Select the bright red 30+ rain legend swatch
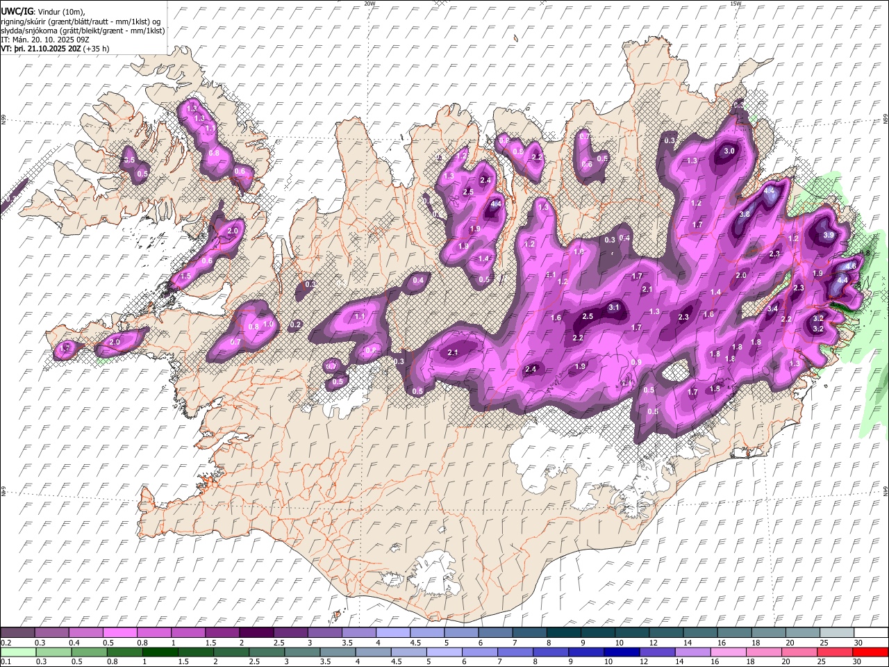The width and height of the screenshot is (889, 667). point(870,652)
